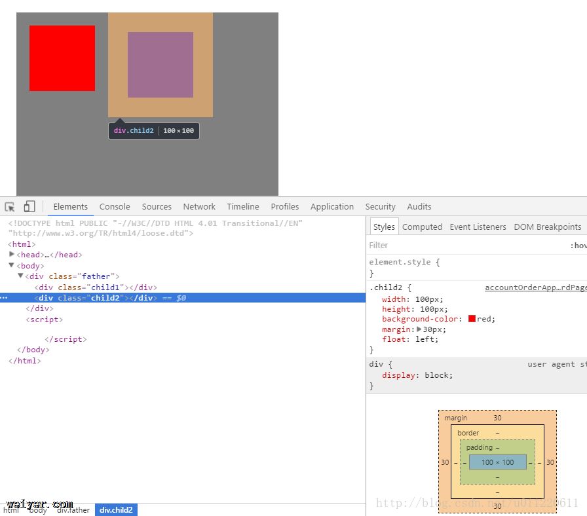Open the Network tab

199,207
